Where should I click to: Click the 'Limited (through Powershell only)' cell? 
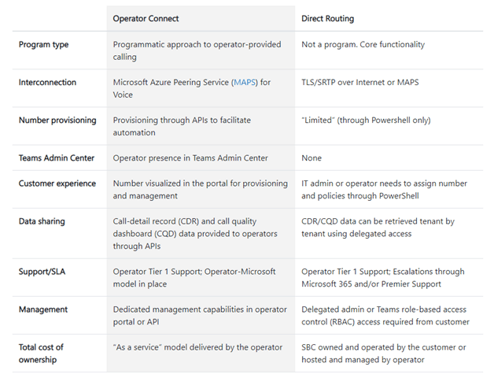coord(366,120)
